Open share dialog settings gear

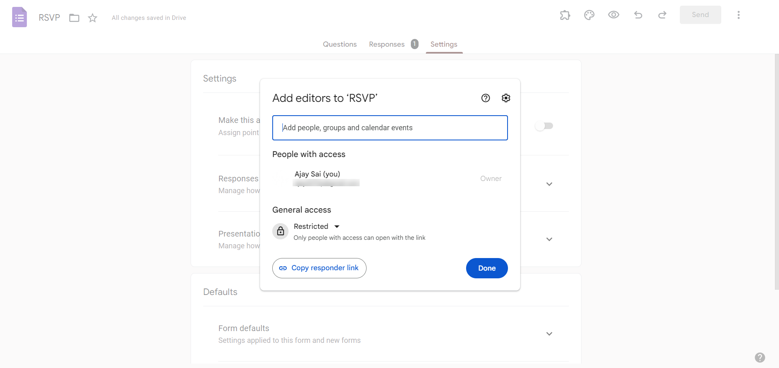(x=506, y=98)
